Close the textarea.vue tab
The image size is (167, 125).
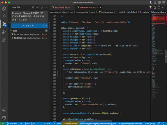coord(101,7)
